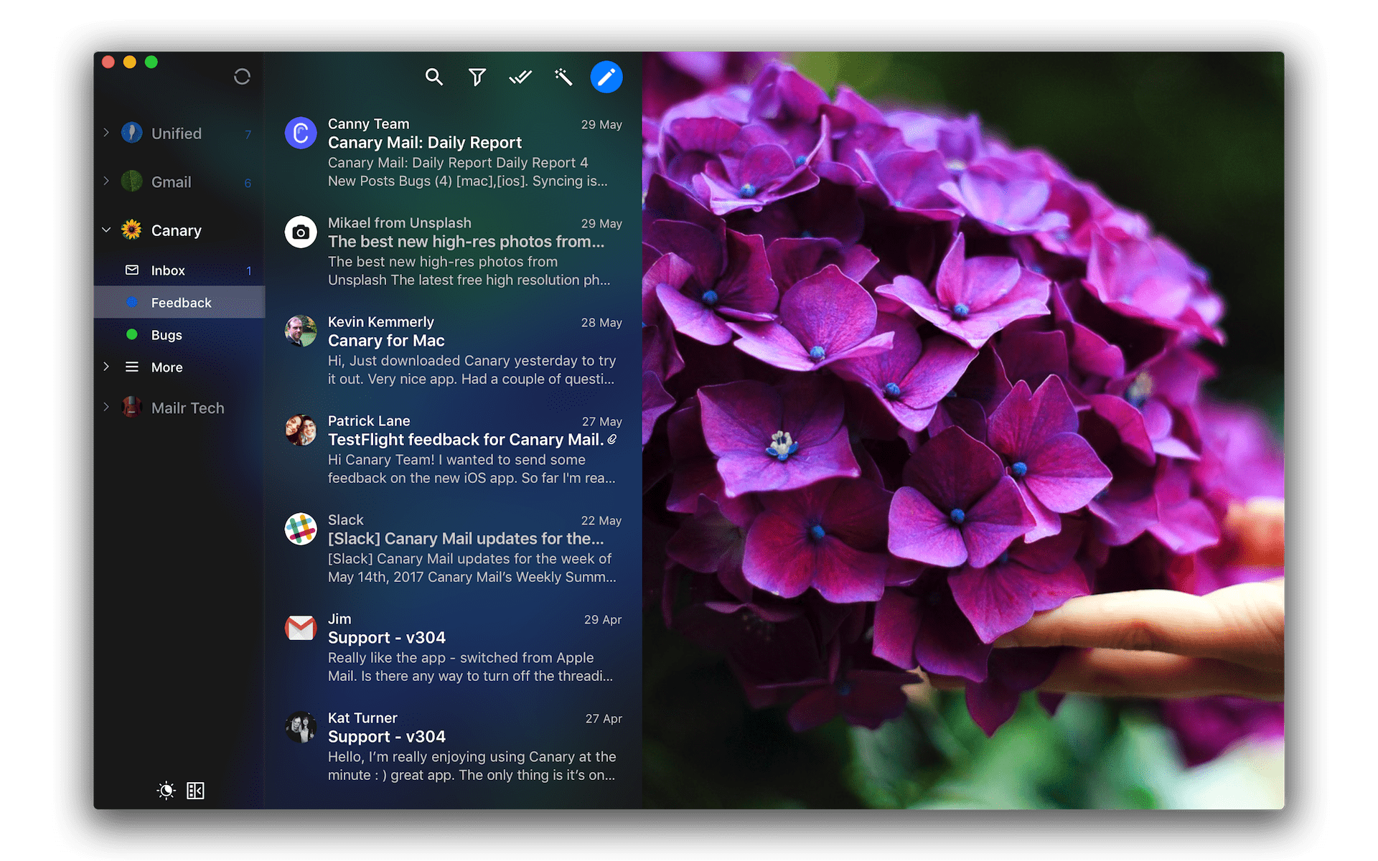Click the sender name Canny Team

click(369, 124)
